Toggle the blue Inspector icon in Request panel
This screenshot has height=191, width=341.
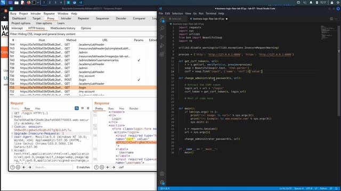(x=77, y=108)
